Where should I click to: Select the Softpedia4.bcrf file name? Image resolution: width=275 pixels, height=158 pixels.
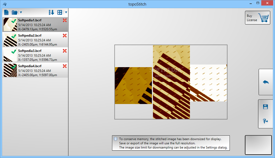[x=30, y=66]
